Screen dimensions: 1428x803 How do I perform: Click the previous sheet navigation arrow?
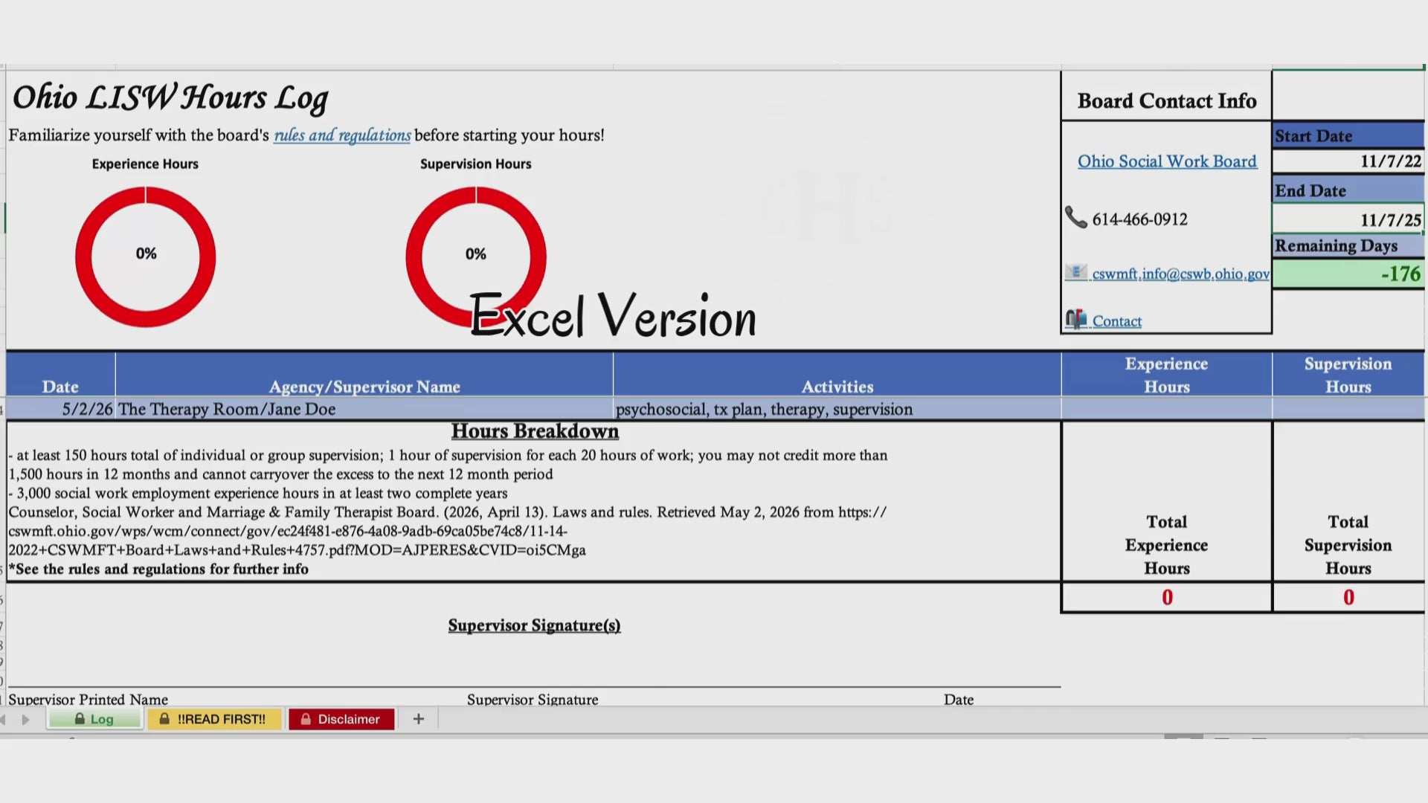click(4, 720)
